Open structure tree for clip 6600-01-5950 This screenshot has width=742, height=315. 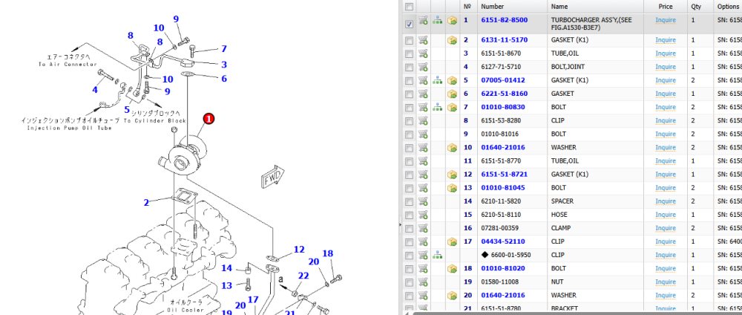(438, 255)
